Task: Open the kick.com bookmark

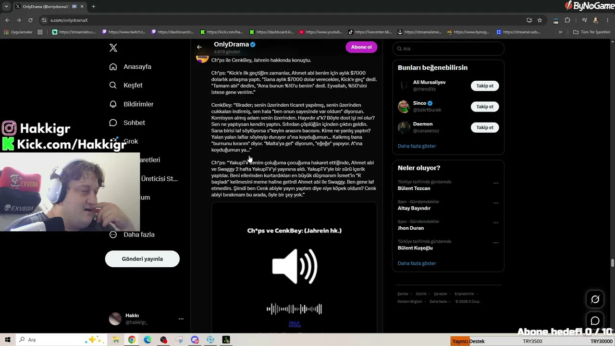Action: (x=222, y=32)
